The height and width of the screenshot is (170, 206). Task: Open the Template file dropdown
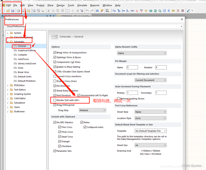click(x=151, y=131)
